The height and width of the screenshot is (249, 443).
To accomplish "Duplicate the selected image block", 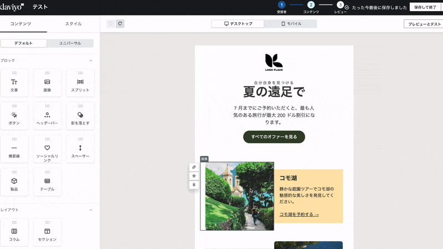I will (194, 167).
